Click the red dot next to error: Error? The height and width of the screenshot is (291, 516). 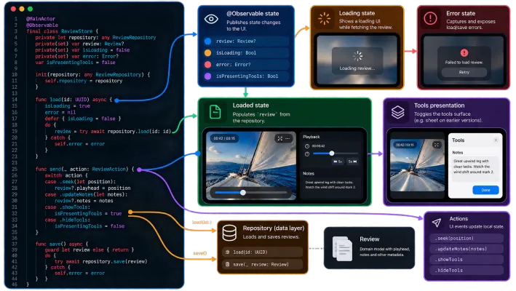pyautogui.click(x=207, y=65)
